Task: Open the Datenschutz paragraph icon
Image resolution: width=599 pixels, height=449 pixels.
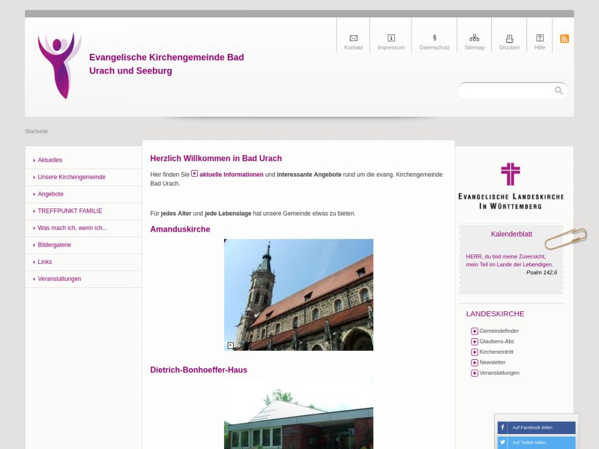Action: coord(434,38)
